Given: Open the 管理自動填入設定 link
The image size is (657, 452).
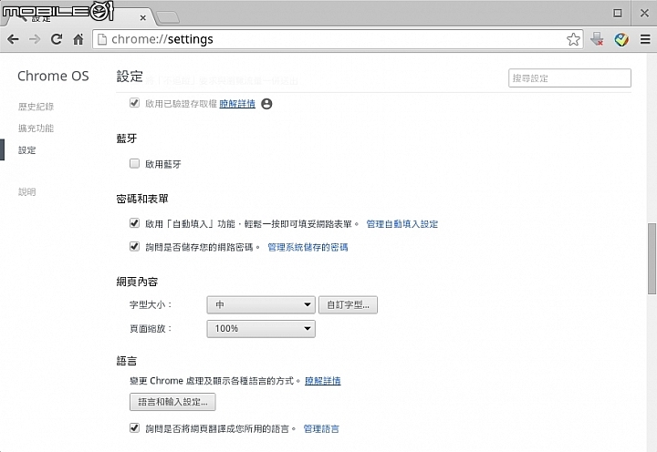Looking at the screenshot, I should click(x=401, y=224).
